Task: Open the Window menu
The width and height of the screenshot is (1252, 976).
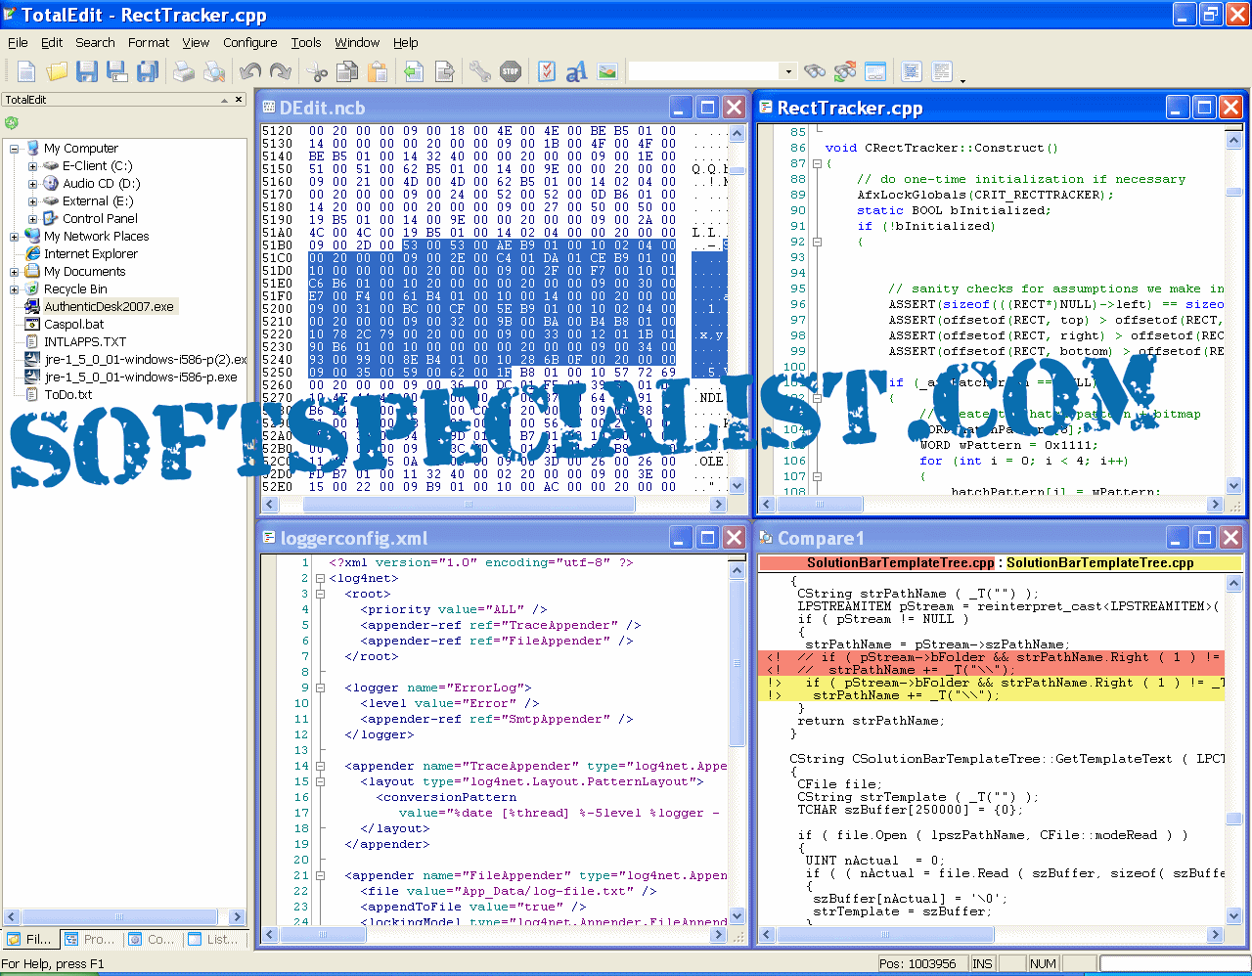Action: point(357,42)
